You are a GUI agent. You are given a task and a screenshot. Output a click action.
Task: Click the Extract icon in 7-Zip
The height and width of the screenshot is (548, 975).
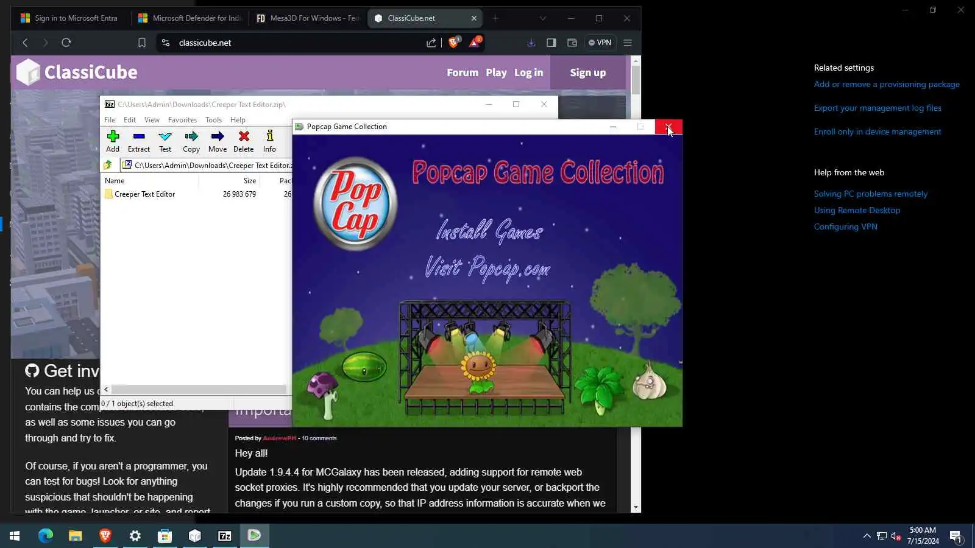[x=139, y=141]
